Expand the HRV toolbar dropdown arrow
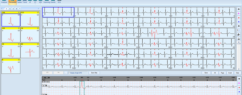242x95 pixels. tap(40, 4)
